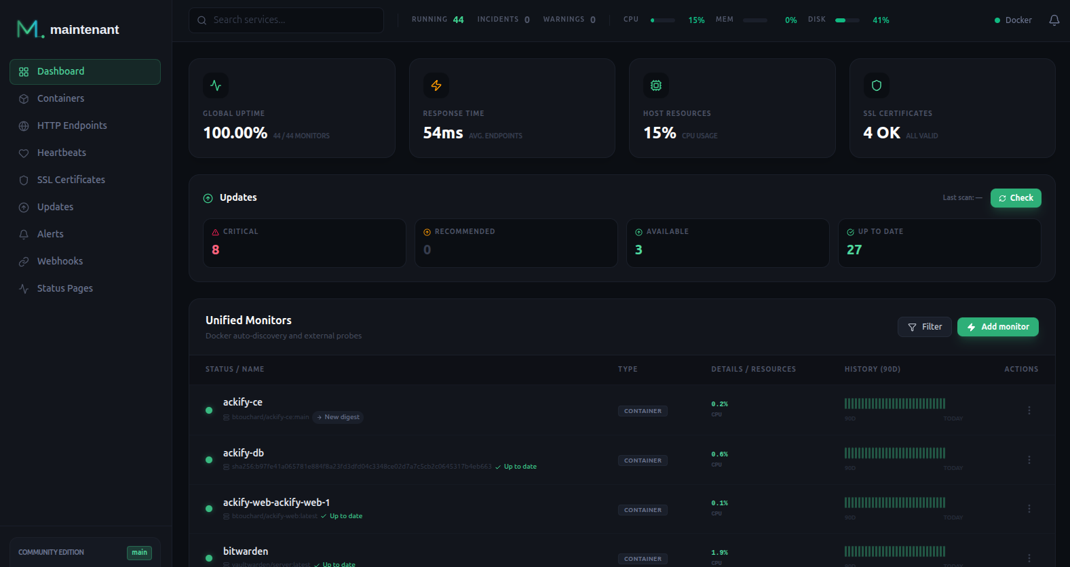Click the notification bell icon
Screen dimensions: 1070x567
[1054, 20]
